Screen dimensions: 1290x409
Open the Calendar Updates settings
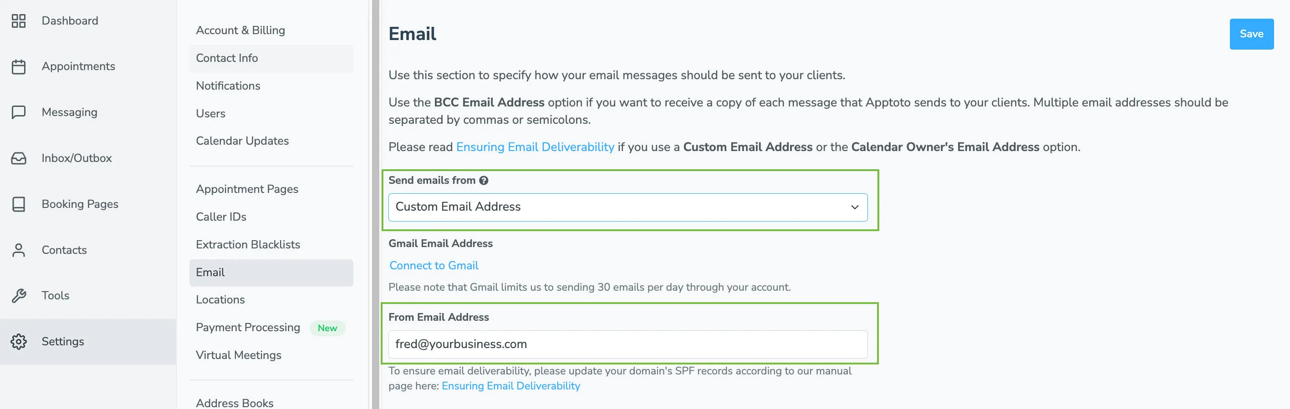pyautogui.click(x=242, y=141)
